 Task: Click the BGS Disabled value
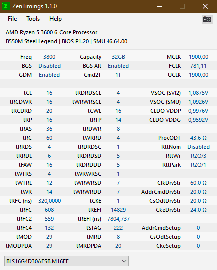coord(49,66)
